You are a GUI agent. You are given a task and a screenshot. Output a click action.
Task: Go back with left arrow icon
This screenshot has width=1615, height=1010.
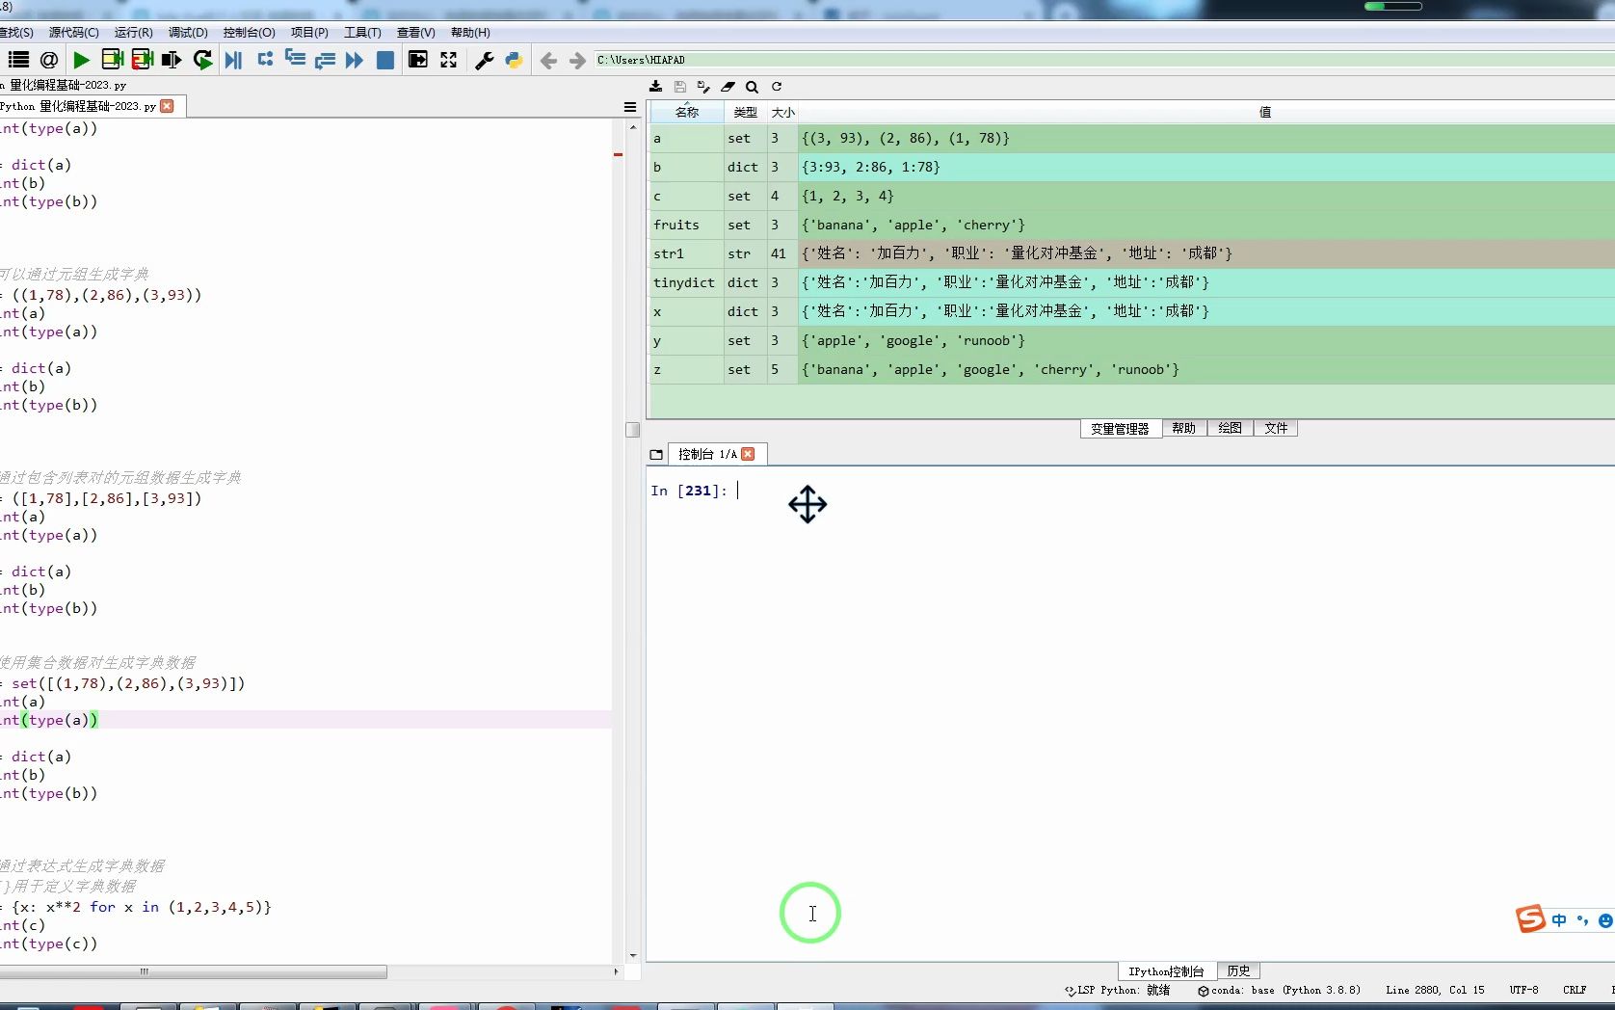pos(548,61)
